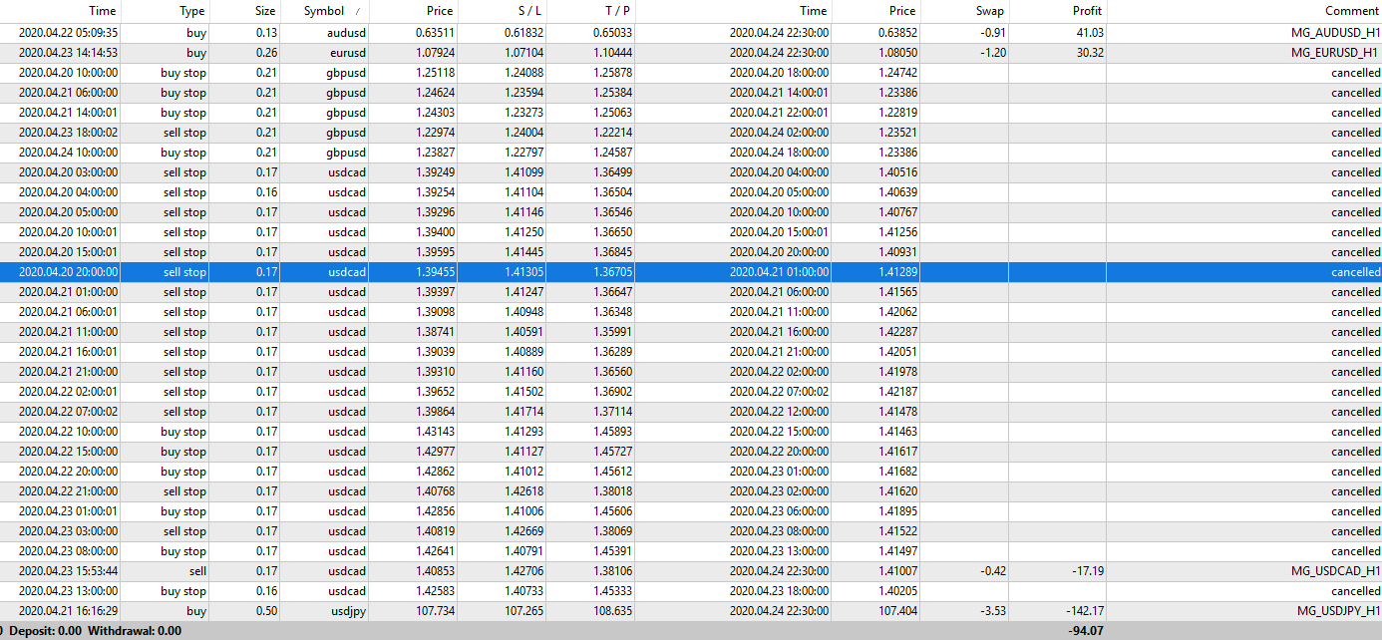Click the Price header beside the Swap header
Screen dimensions: 1382x640
pos(901,11)
